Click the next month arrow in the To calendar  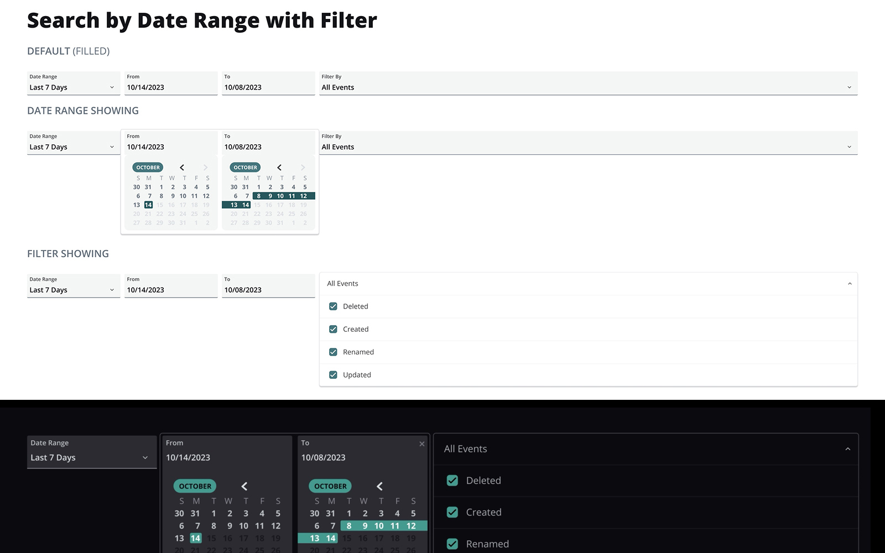coord(303,167)
